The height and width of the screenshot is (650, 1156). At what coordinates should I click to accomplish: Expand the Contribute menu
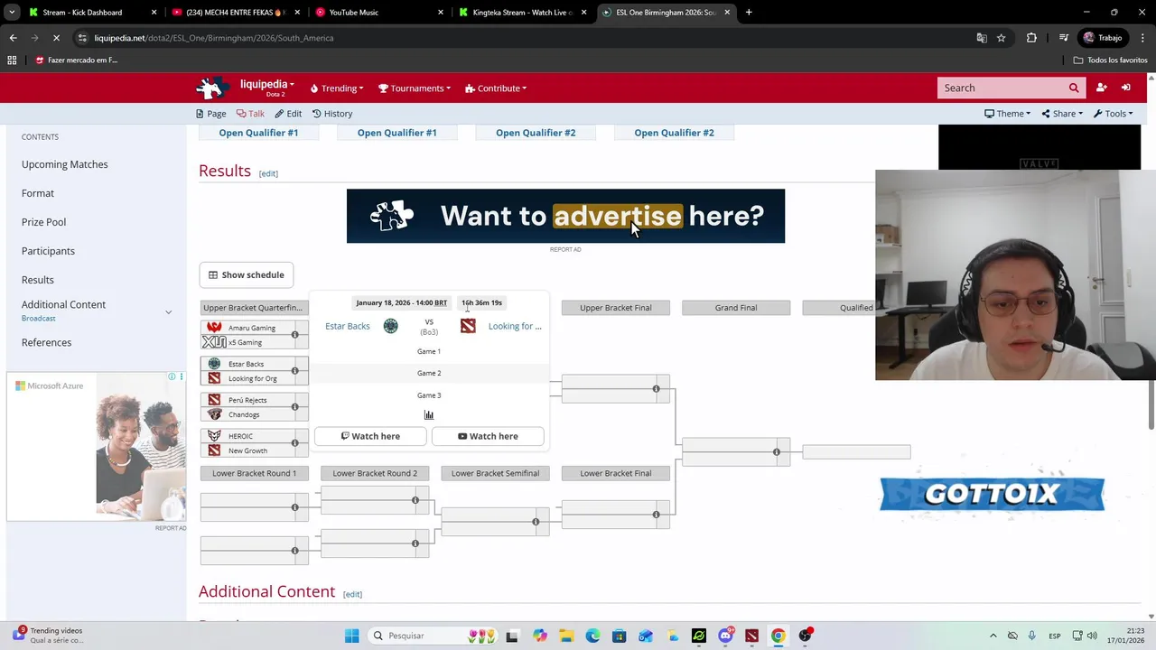click(496, 88)
